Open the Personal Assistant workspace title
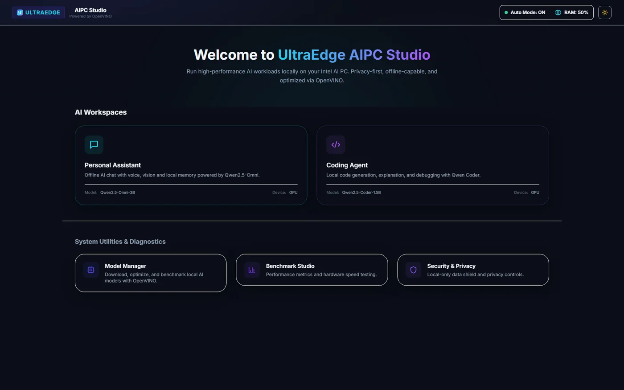 coord(113,165)
